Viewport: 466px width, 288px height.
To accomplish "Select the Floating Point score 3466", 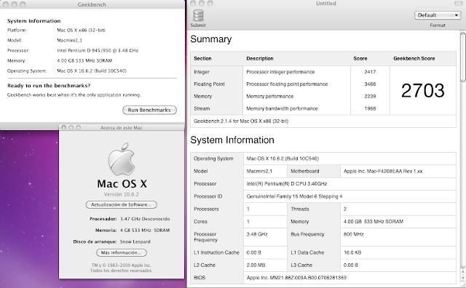I will point(370,84).
